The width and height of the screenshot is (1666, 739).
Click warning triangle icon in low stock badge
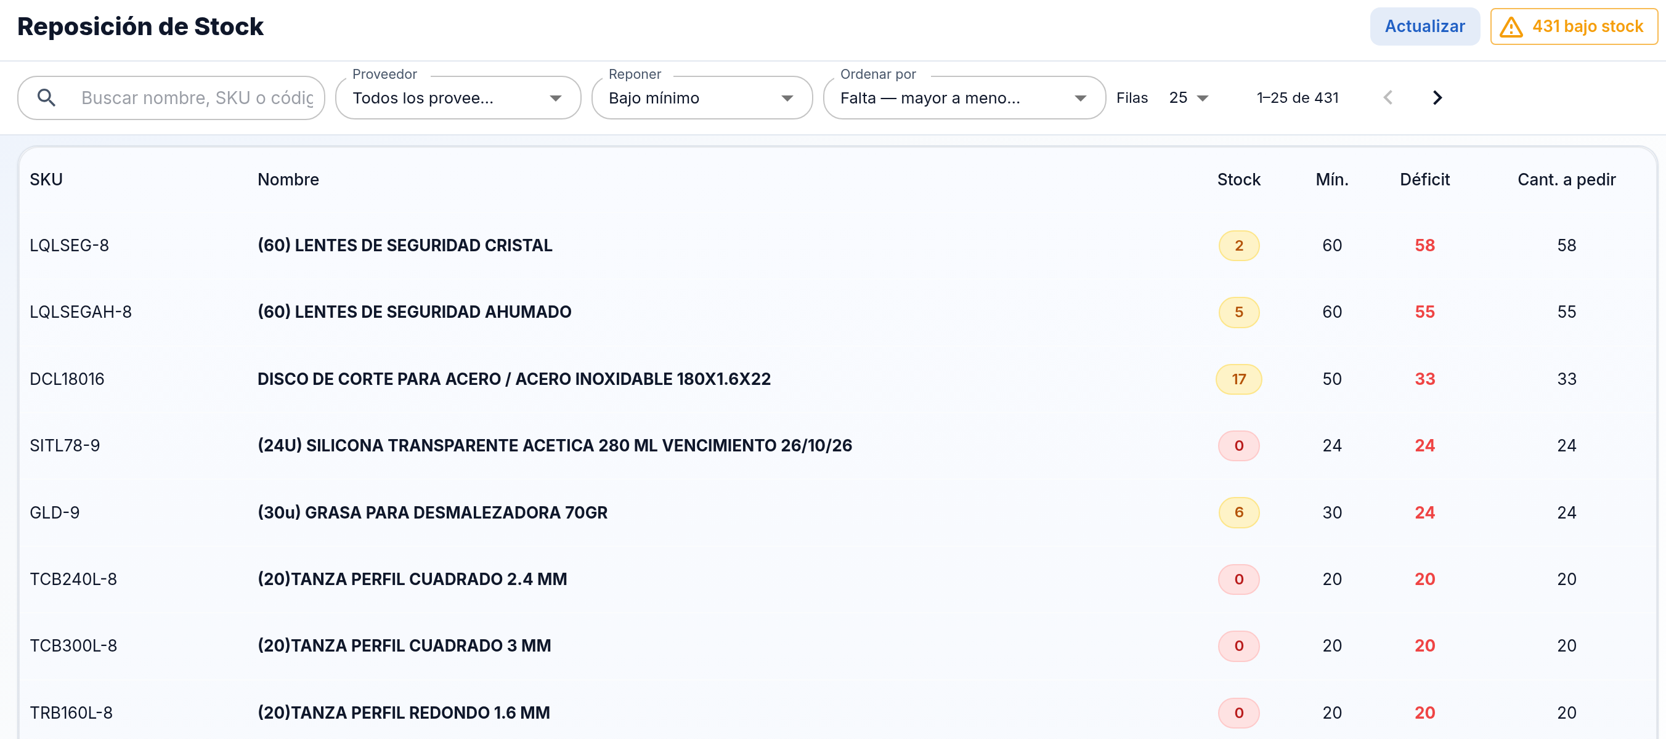(x=1511, y=26)
